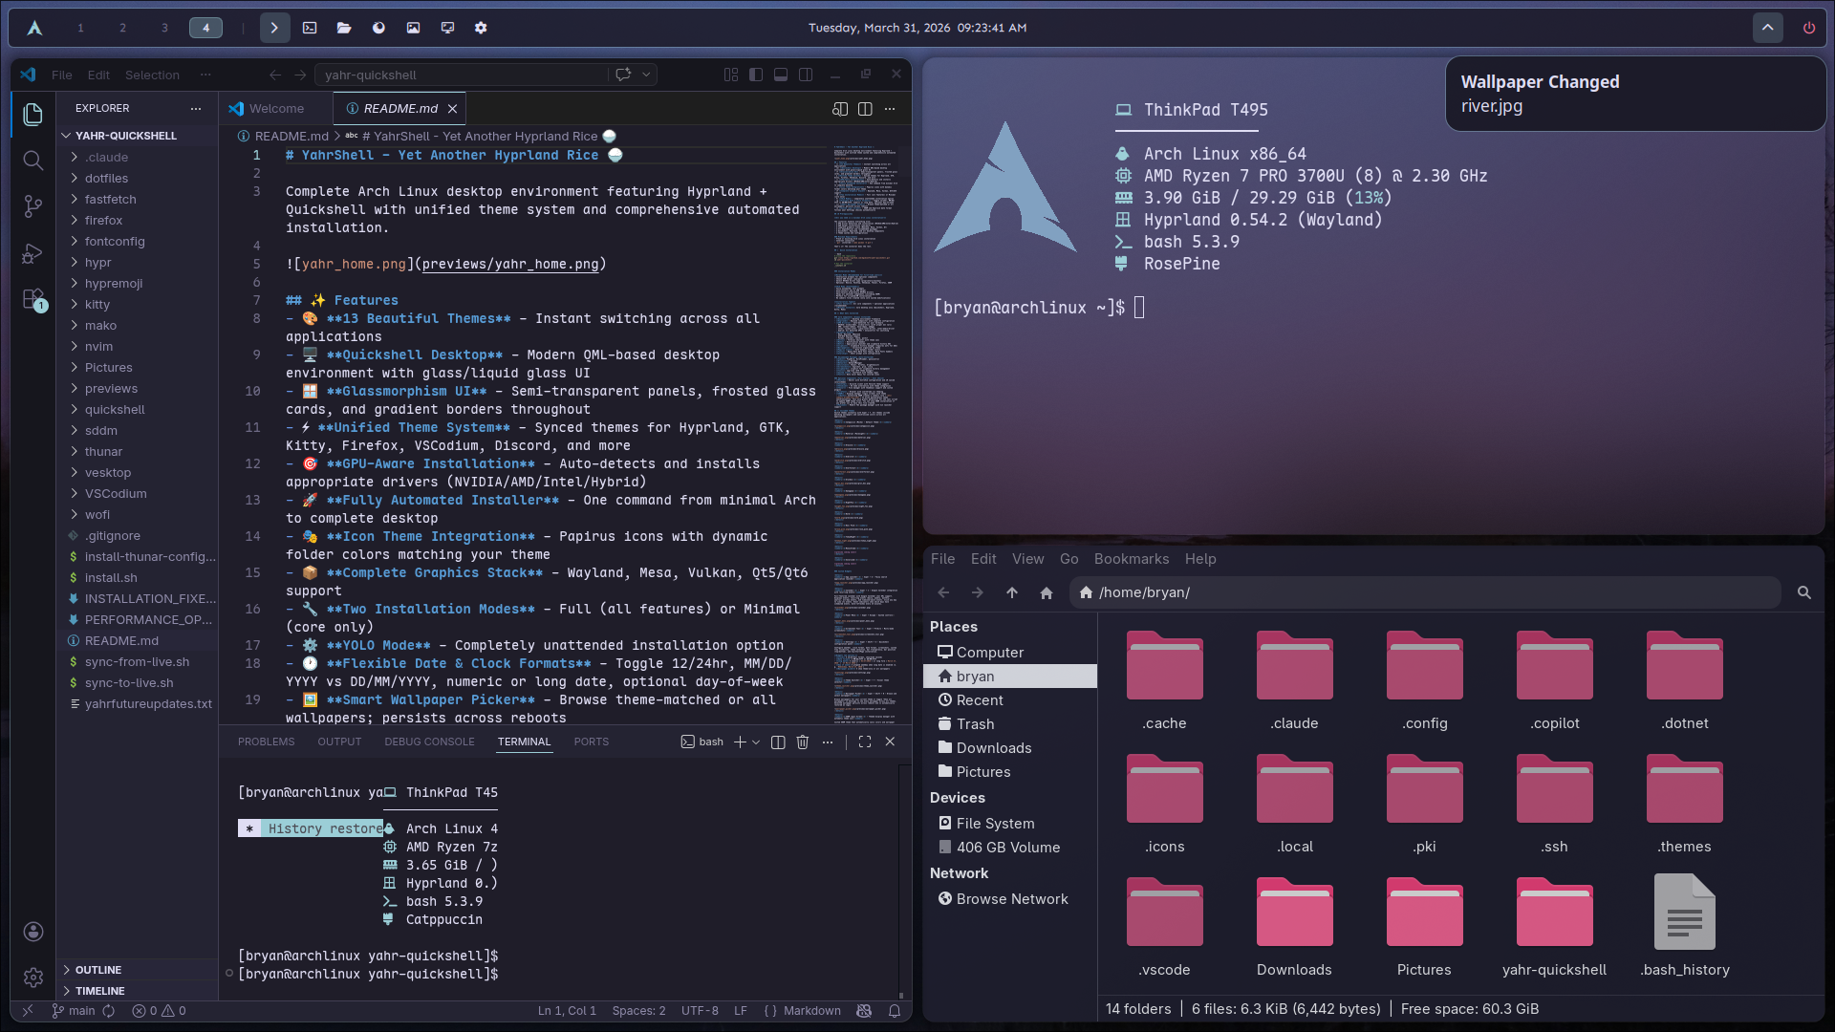Open the Source Control view
The width and height of the screenshot is (1835, 1032).
(x=32, y=205)
